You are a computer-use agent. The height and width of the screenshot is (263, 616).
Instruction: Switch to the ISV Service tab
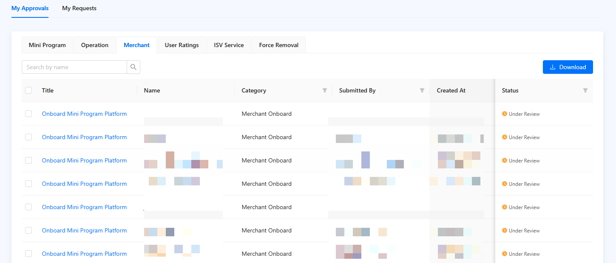pyautogui.click(x=229, y=45)
